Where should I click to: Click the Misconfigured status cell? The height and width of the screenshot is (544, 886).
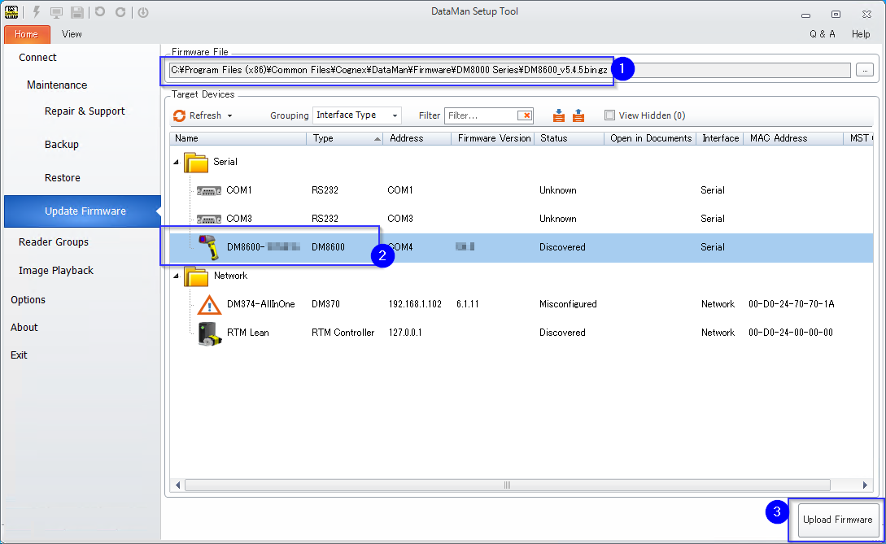[568, 304]
